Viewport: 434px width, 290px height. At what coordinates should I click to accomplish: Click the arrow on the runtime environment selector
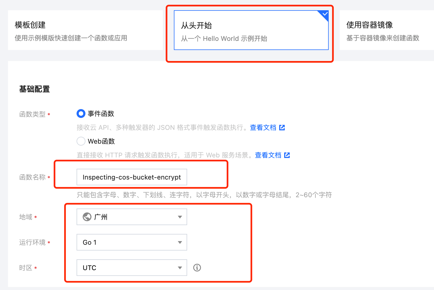(180, 242)
